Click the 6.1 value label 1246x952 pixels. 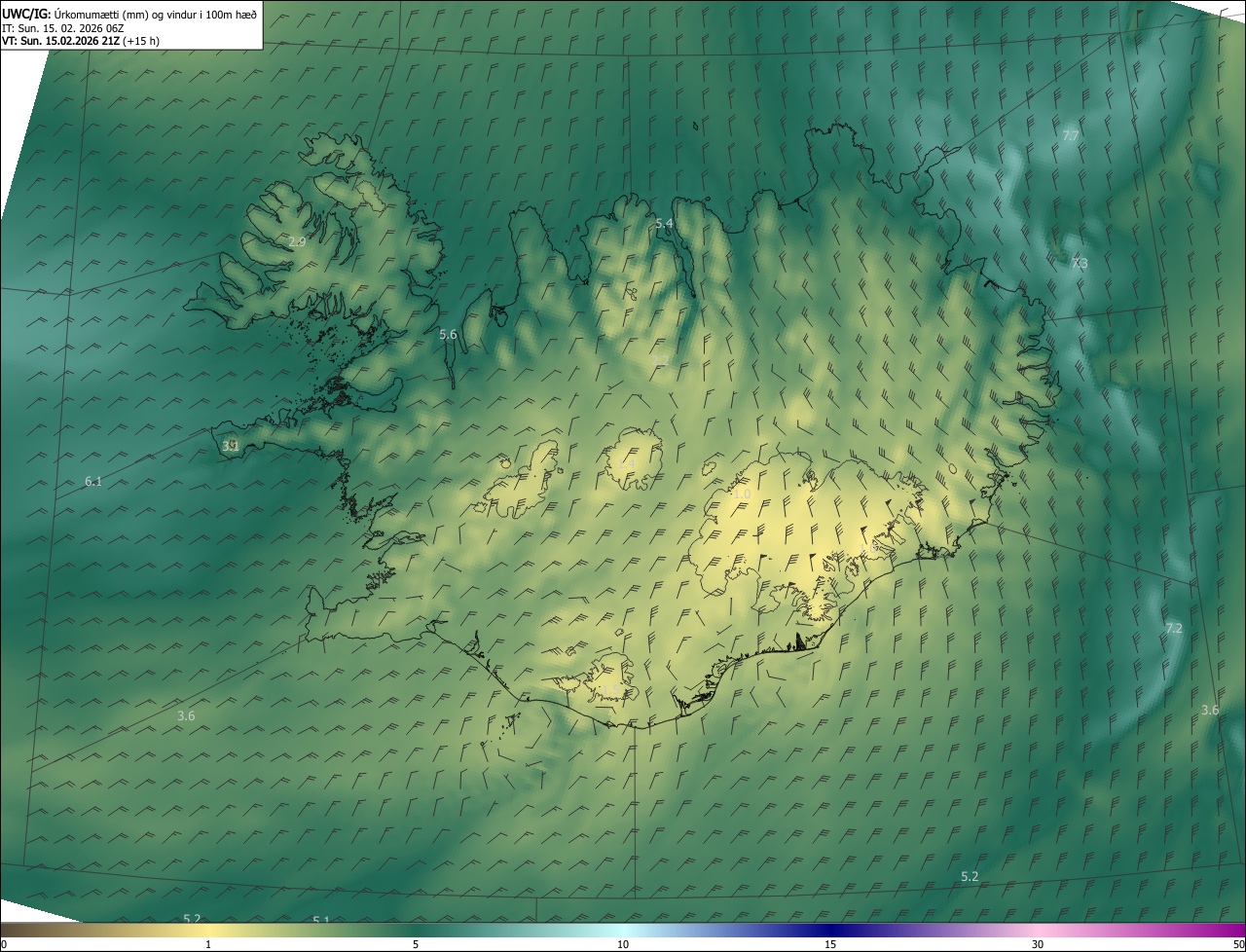(x=93, y=481)
